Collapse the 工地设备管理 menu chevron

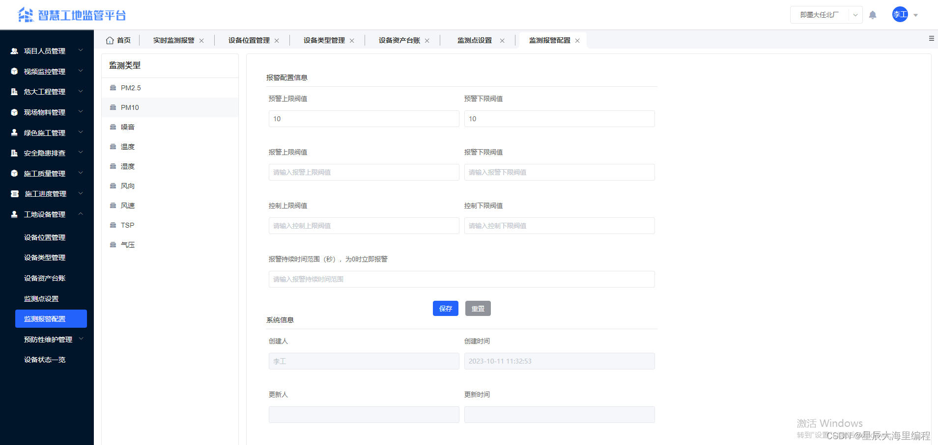[x=81, y=214]
